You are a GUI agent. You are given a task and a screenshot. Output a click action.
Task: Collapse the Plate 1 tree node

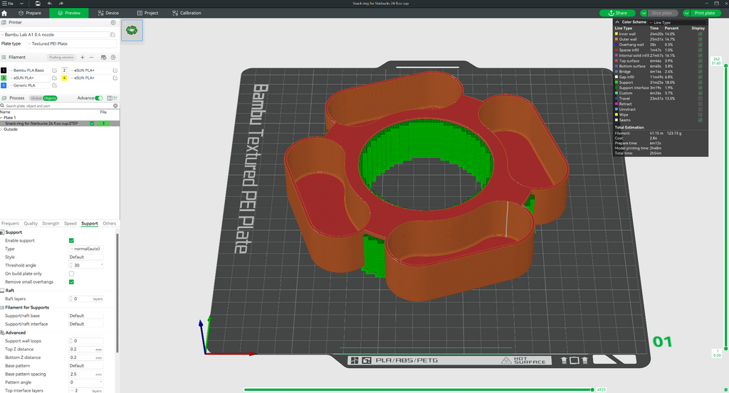click(x=1, y=118)
